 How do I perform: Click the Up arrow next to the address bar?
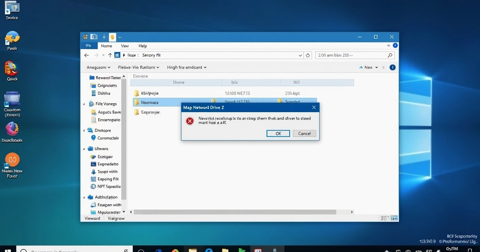pyautogui.click(x=110, y=56)
